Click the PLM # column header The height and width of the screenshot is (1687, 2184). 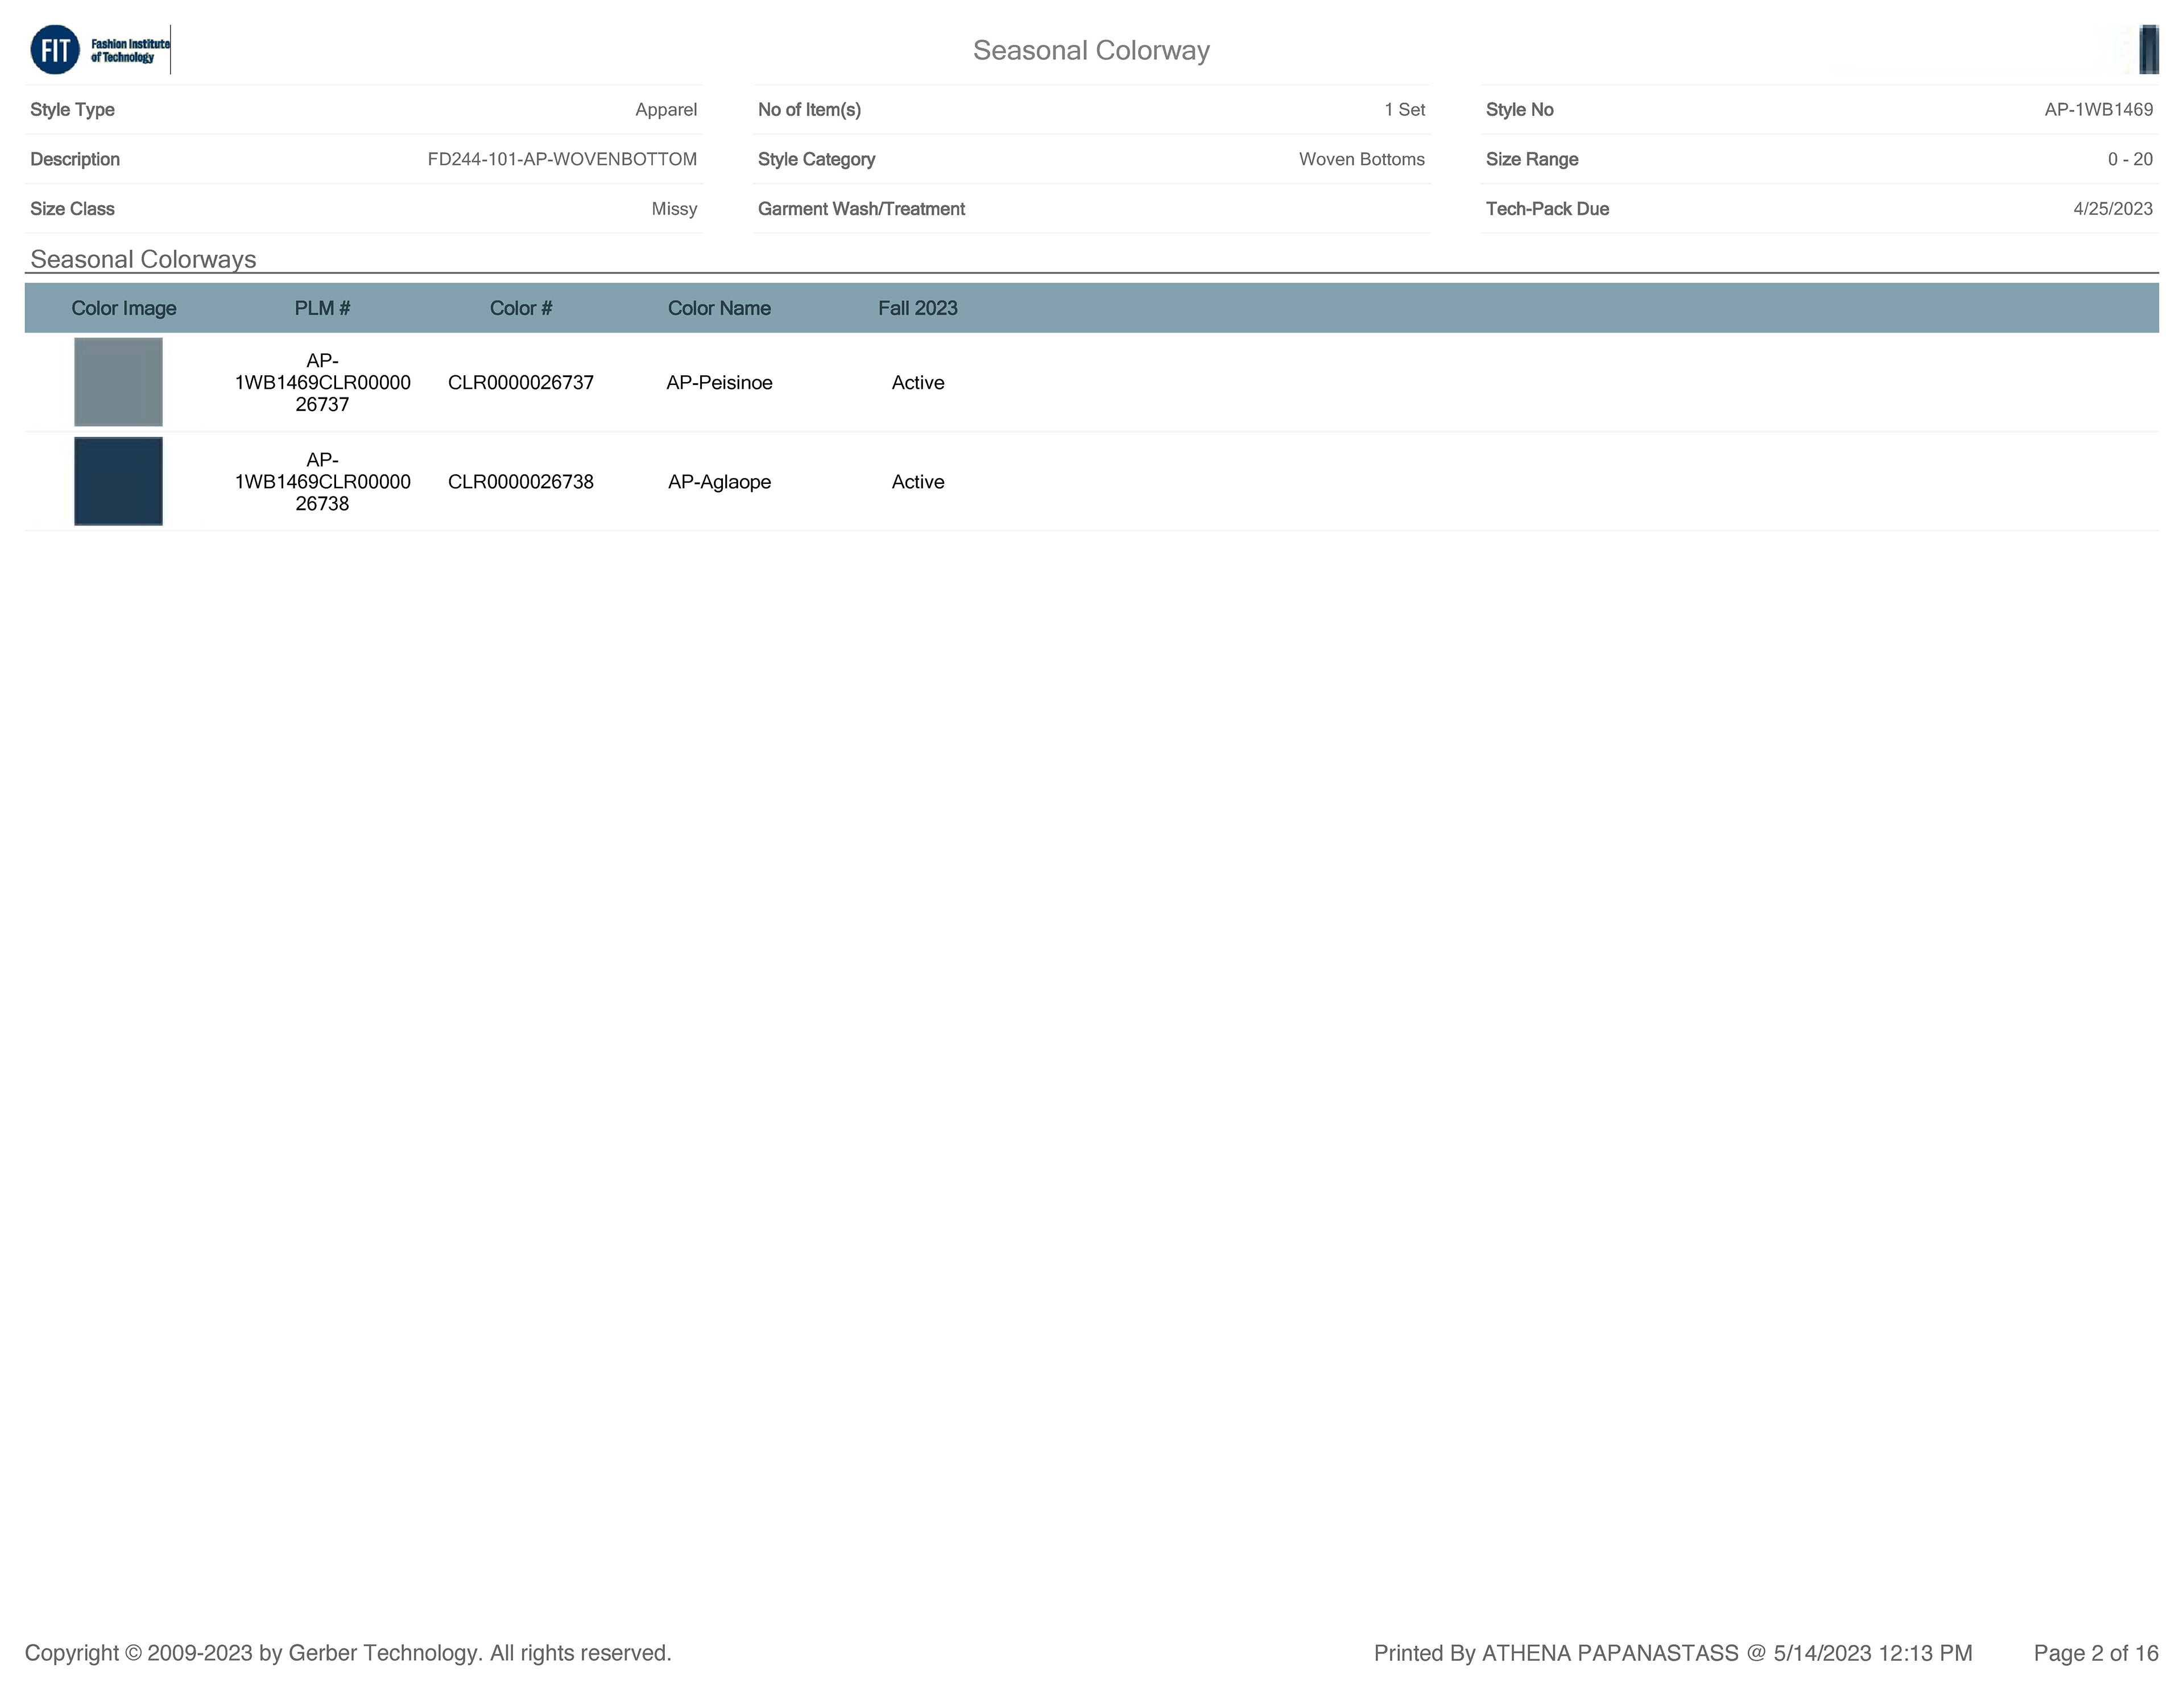pos(322,308)
